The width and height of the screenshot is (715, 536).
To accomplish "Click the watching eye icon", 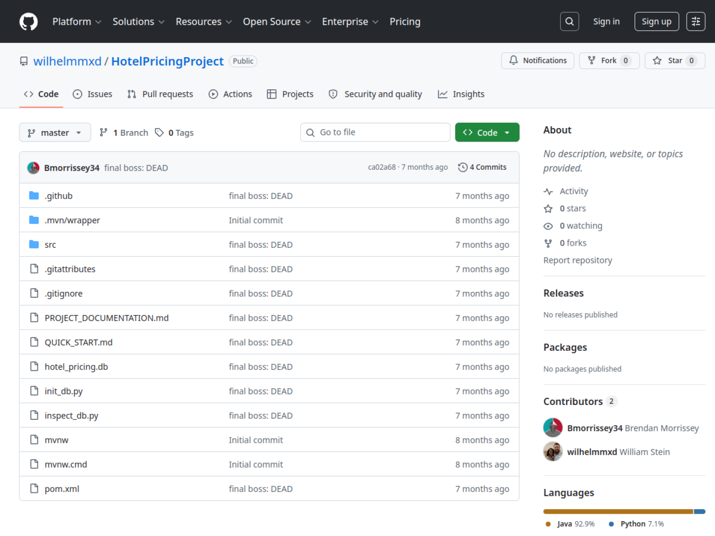I will 548,226.
